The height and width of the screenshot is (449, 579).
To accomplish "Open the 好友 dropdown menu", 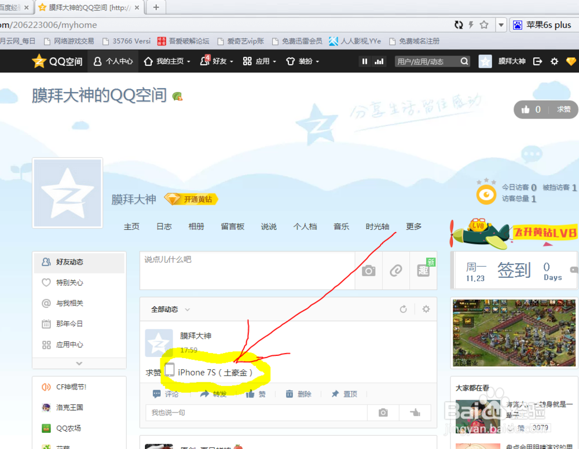I will (x=217, y=61).
